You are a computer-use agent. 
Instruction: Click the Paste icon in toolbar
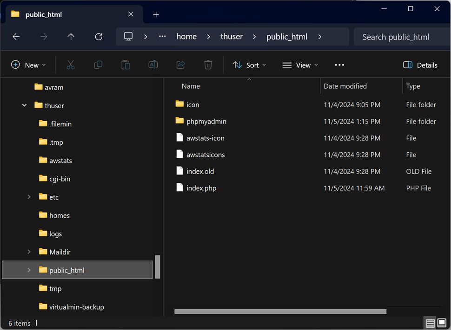(125, 65)
